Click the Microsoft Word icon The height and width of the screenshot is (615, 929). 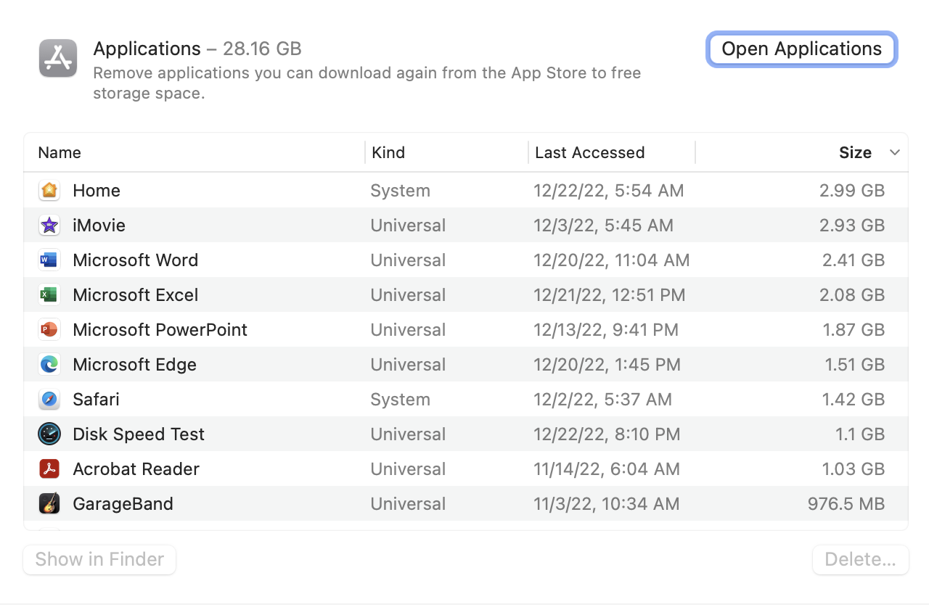tap(49, 260)
